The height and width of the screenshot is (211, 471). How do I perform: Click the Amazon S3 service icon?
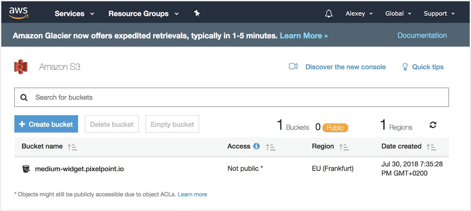click(x=21, y=67)
